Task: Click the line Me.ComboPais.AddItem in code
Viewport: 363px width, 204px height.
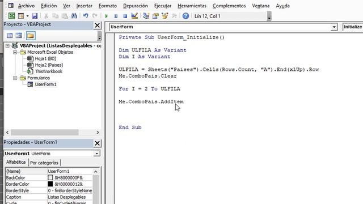Action: point(151,102)
